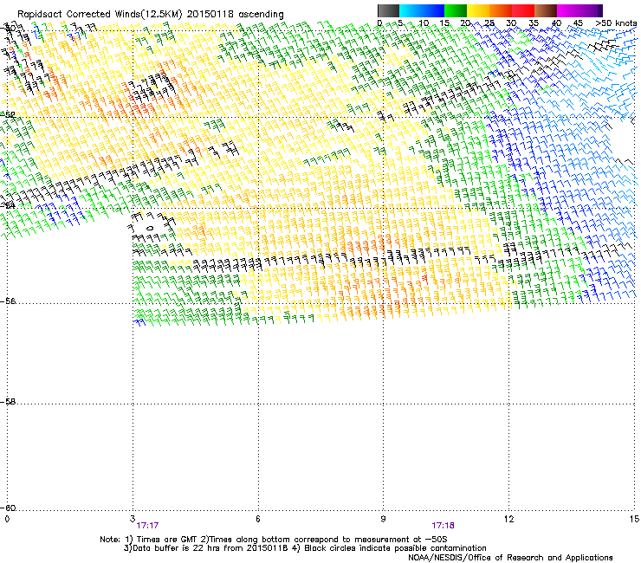Click the longitude label '3'

coord(132,519)
